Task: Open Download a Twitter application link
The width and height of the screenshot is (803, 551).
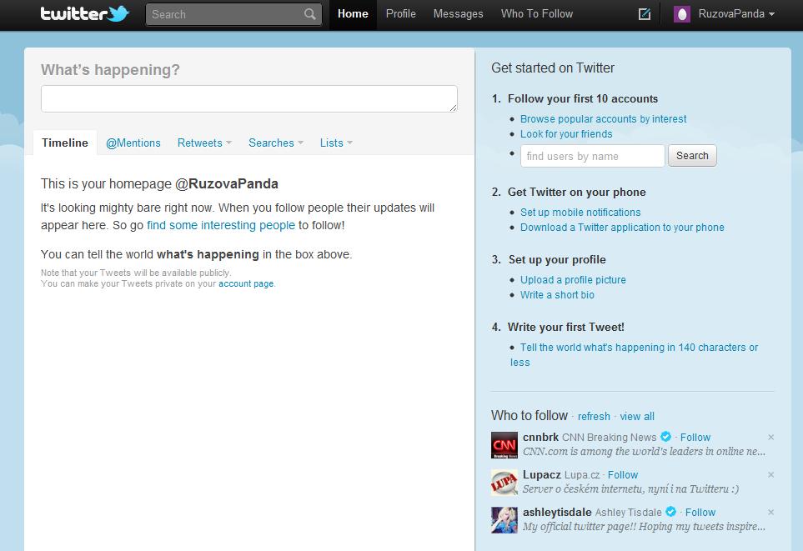Action: pos(622,228)
